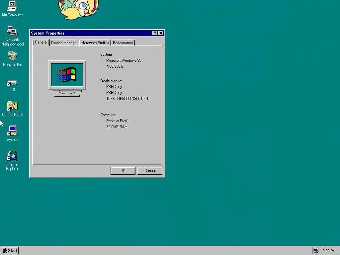Image resolution: width=340 pixels, height=255 pixels.
Task: Click the system tray display icon
Action: click(x=316, y=251)
